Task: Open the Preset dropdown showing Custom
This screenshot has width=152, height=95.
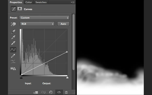Action: (x=44, y=18)
